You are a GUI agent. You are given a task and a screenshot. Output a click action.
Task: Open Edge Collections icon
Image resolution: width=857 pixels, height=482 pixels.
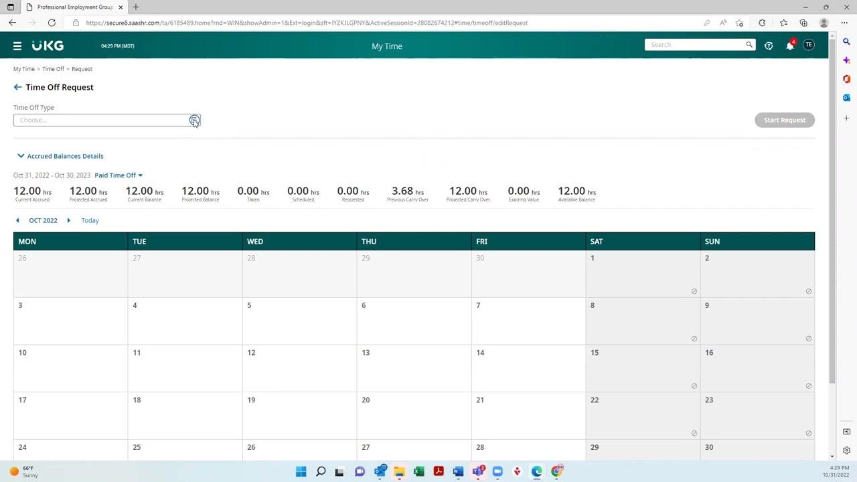click(x=803, y=23)
